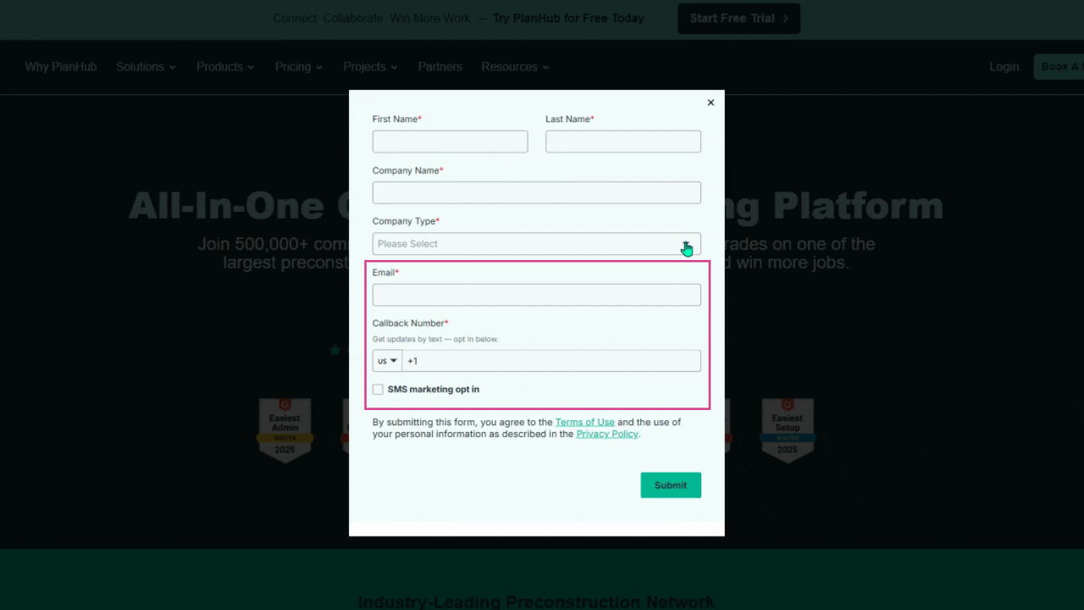The height and width of the screenshot is (610, 1084).
Task: Open the Company Type dropdown
Action: coord(537,244)
